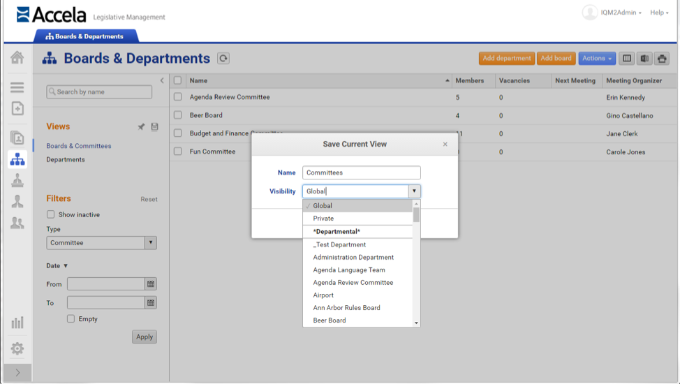Reset the filters
Viewport: 680px width, 384px height.
click(x=149, y=199)
